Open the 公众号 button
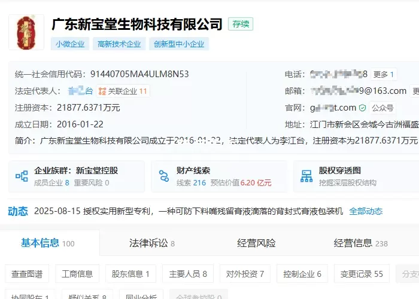This screenshot has width=419, height=299. pyautogui.click(x=382, y=108)
